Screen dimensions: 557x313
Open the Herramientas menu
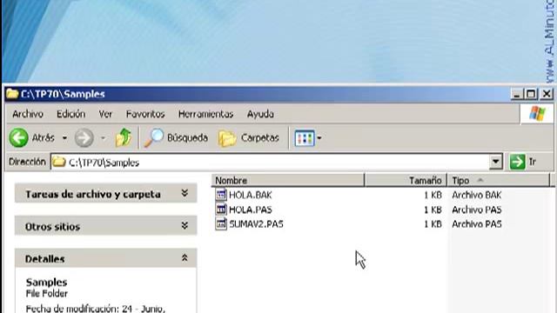pos(205,114)
